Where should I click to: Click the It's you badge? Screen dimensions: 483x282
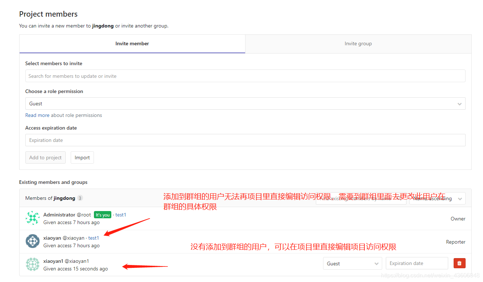click(103, 215)
